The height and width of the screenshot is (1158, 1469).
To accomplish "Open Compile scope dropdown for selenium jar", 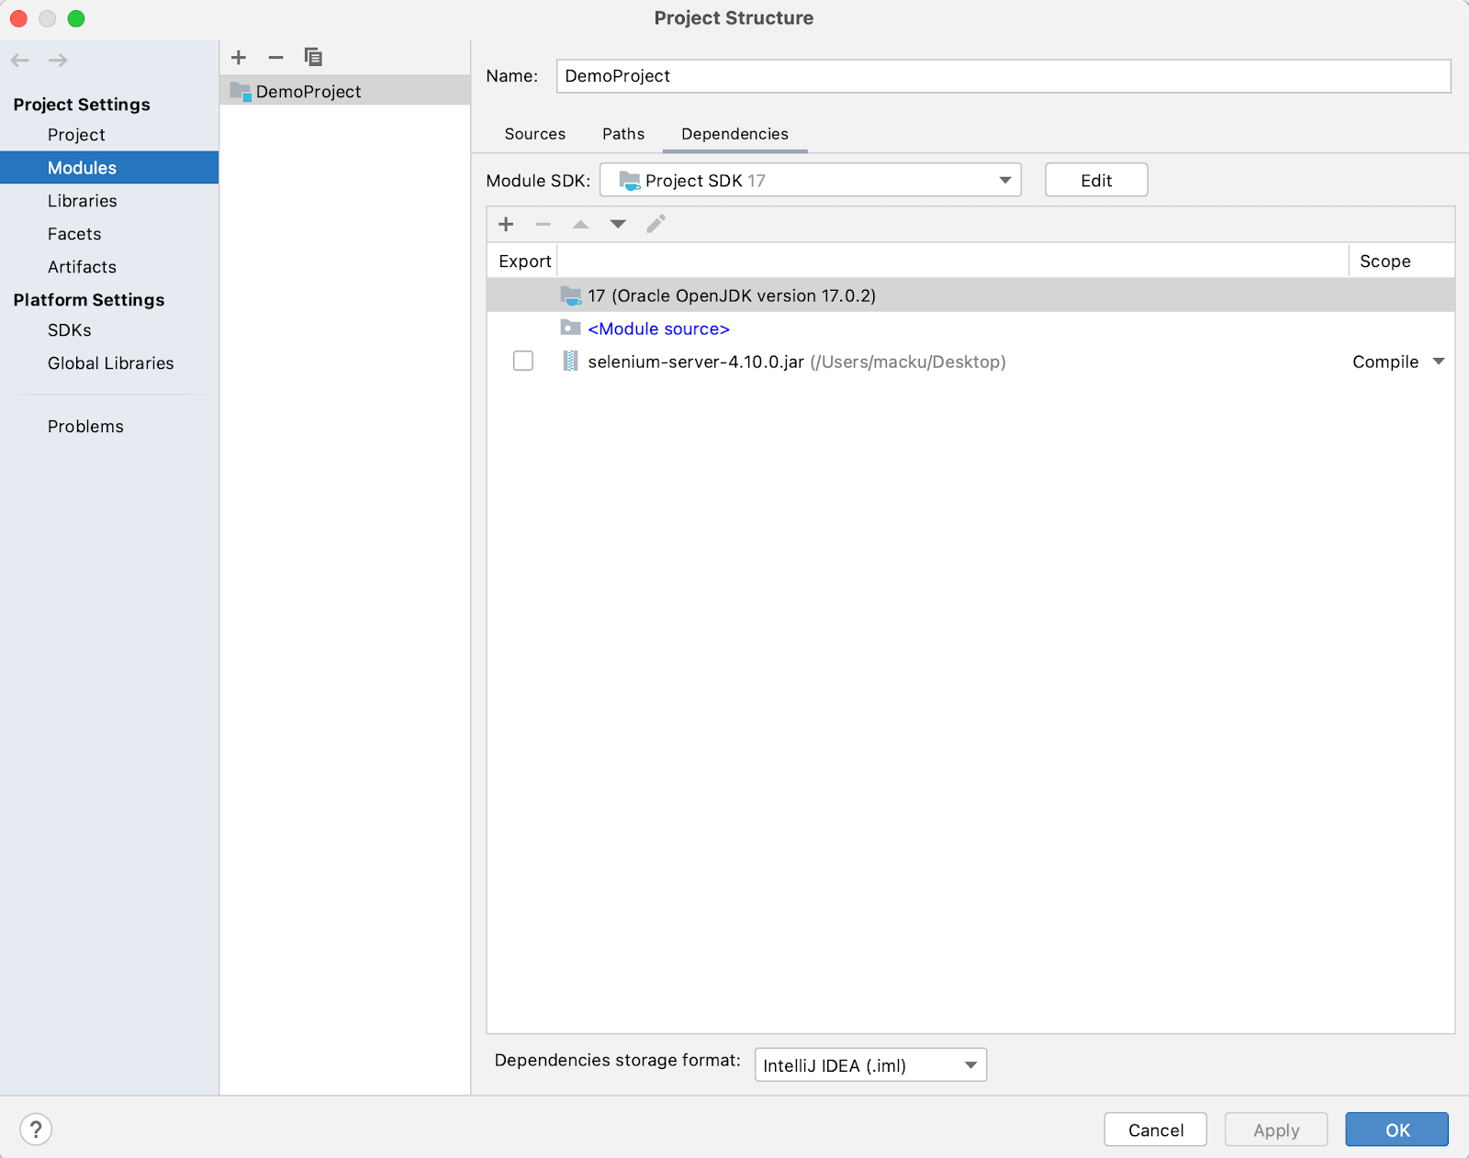I will pyautogui.click(x=1438, y=362).
